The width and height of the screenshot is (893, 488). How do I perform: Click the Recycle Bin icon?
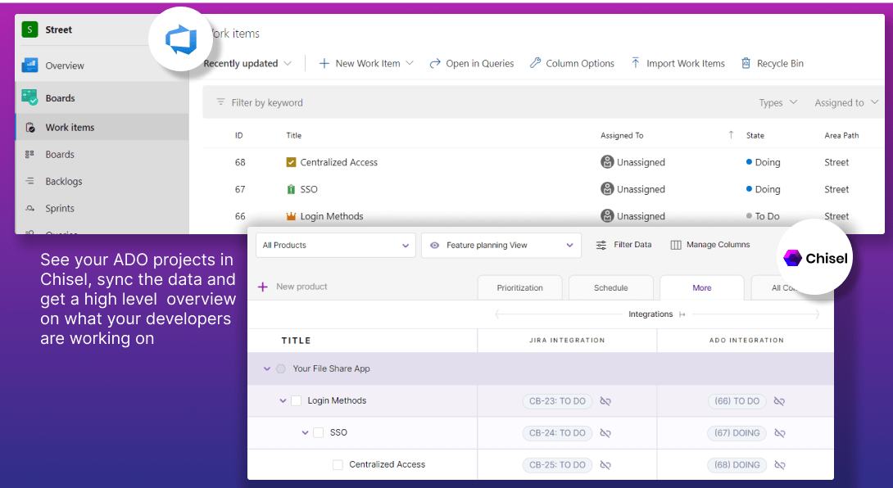pyautogui.click(x=746, y=63)
